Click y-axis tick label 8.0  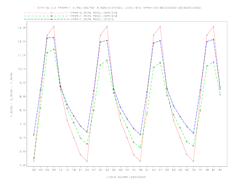tap(22, 110)
